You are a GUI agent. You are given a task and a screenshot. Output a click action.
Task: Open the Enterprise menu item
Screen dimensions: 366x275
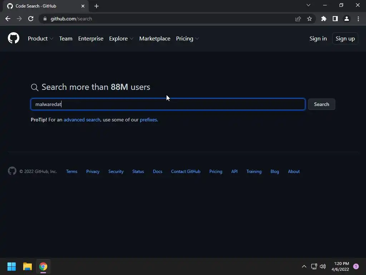[x=90, y=39]
